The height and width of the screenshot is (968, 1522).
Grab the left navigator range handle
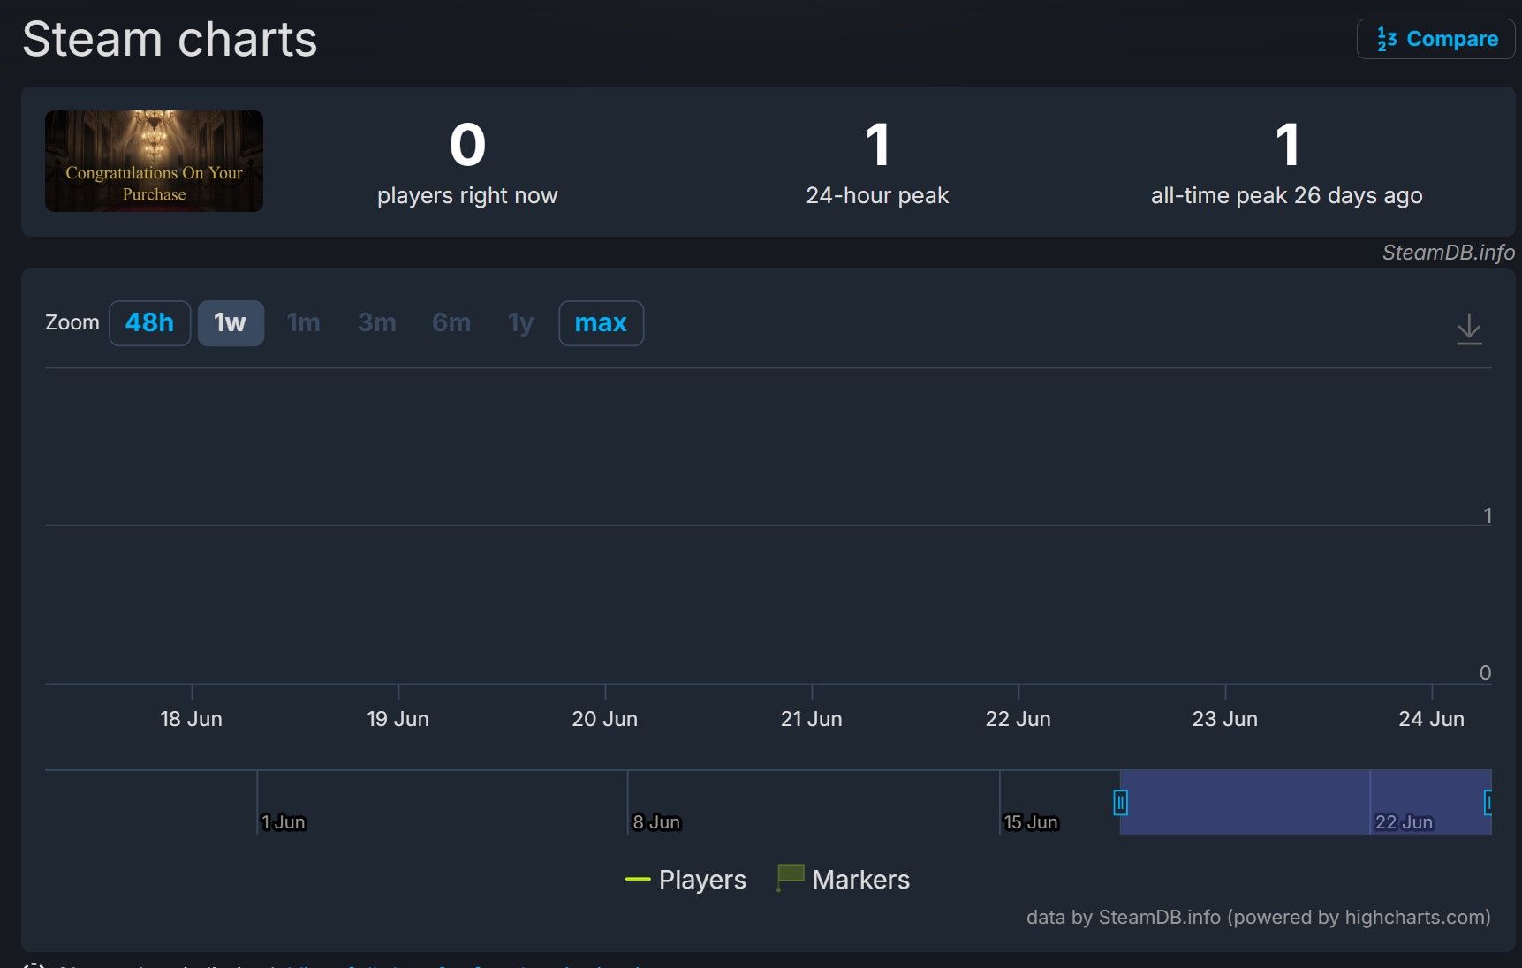point(1120,802)
